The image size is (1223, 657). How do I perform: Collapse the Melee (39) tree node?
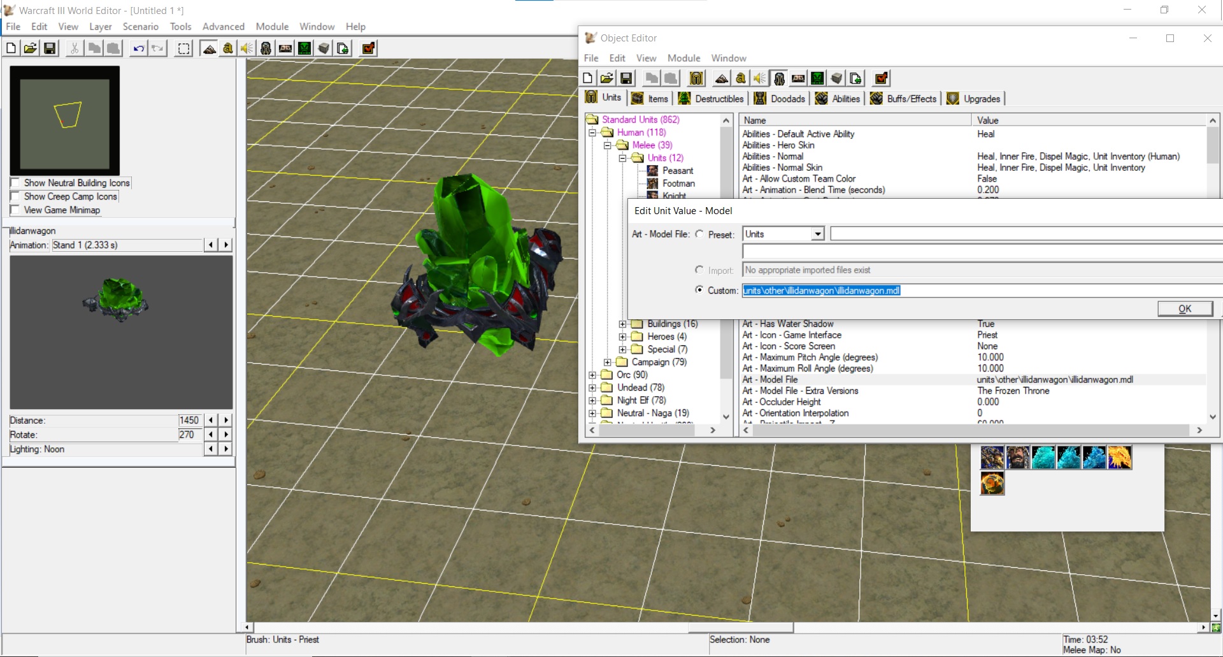[608, 145]
